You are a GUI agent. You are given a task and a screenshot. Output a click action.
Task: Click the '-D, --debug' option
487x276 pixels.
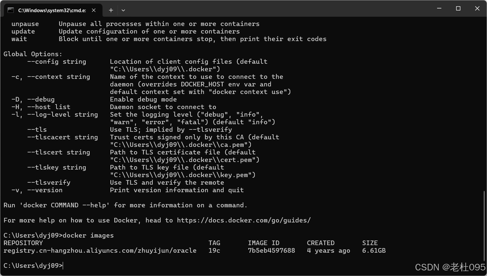[33, 99]
